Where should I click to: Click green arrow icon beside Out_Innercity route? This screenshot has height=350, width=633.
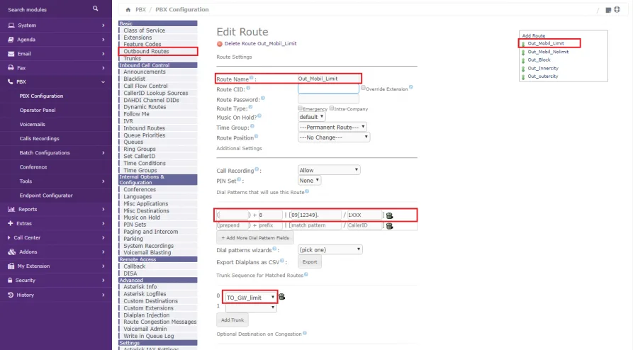pos(523,69)
